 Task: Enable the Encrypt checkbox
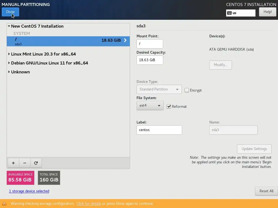187,90
